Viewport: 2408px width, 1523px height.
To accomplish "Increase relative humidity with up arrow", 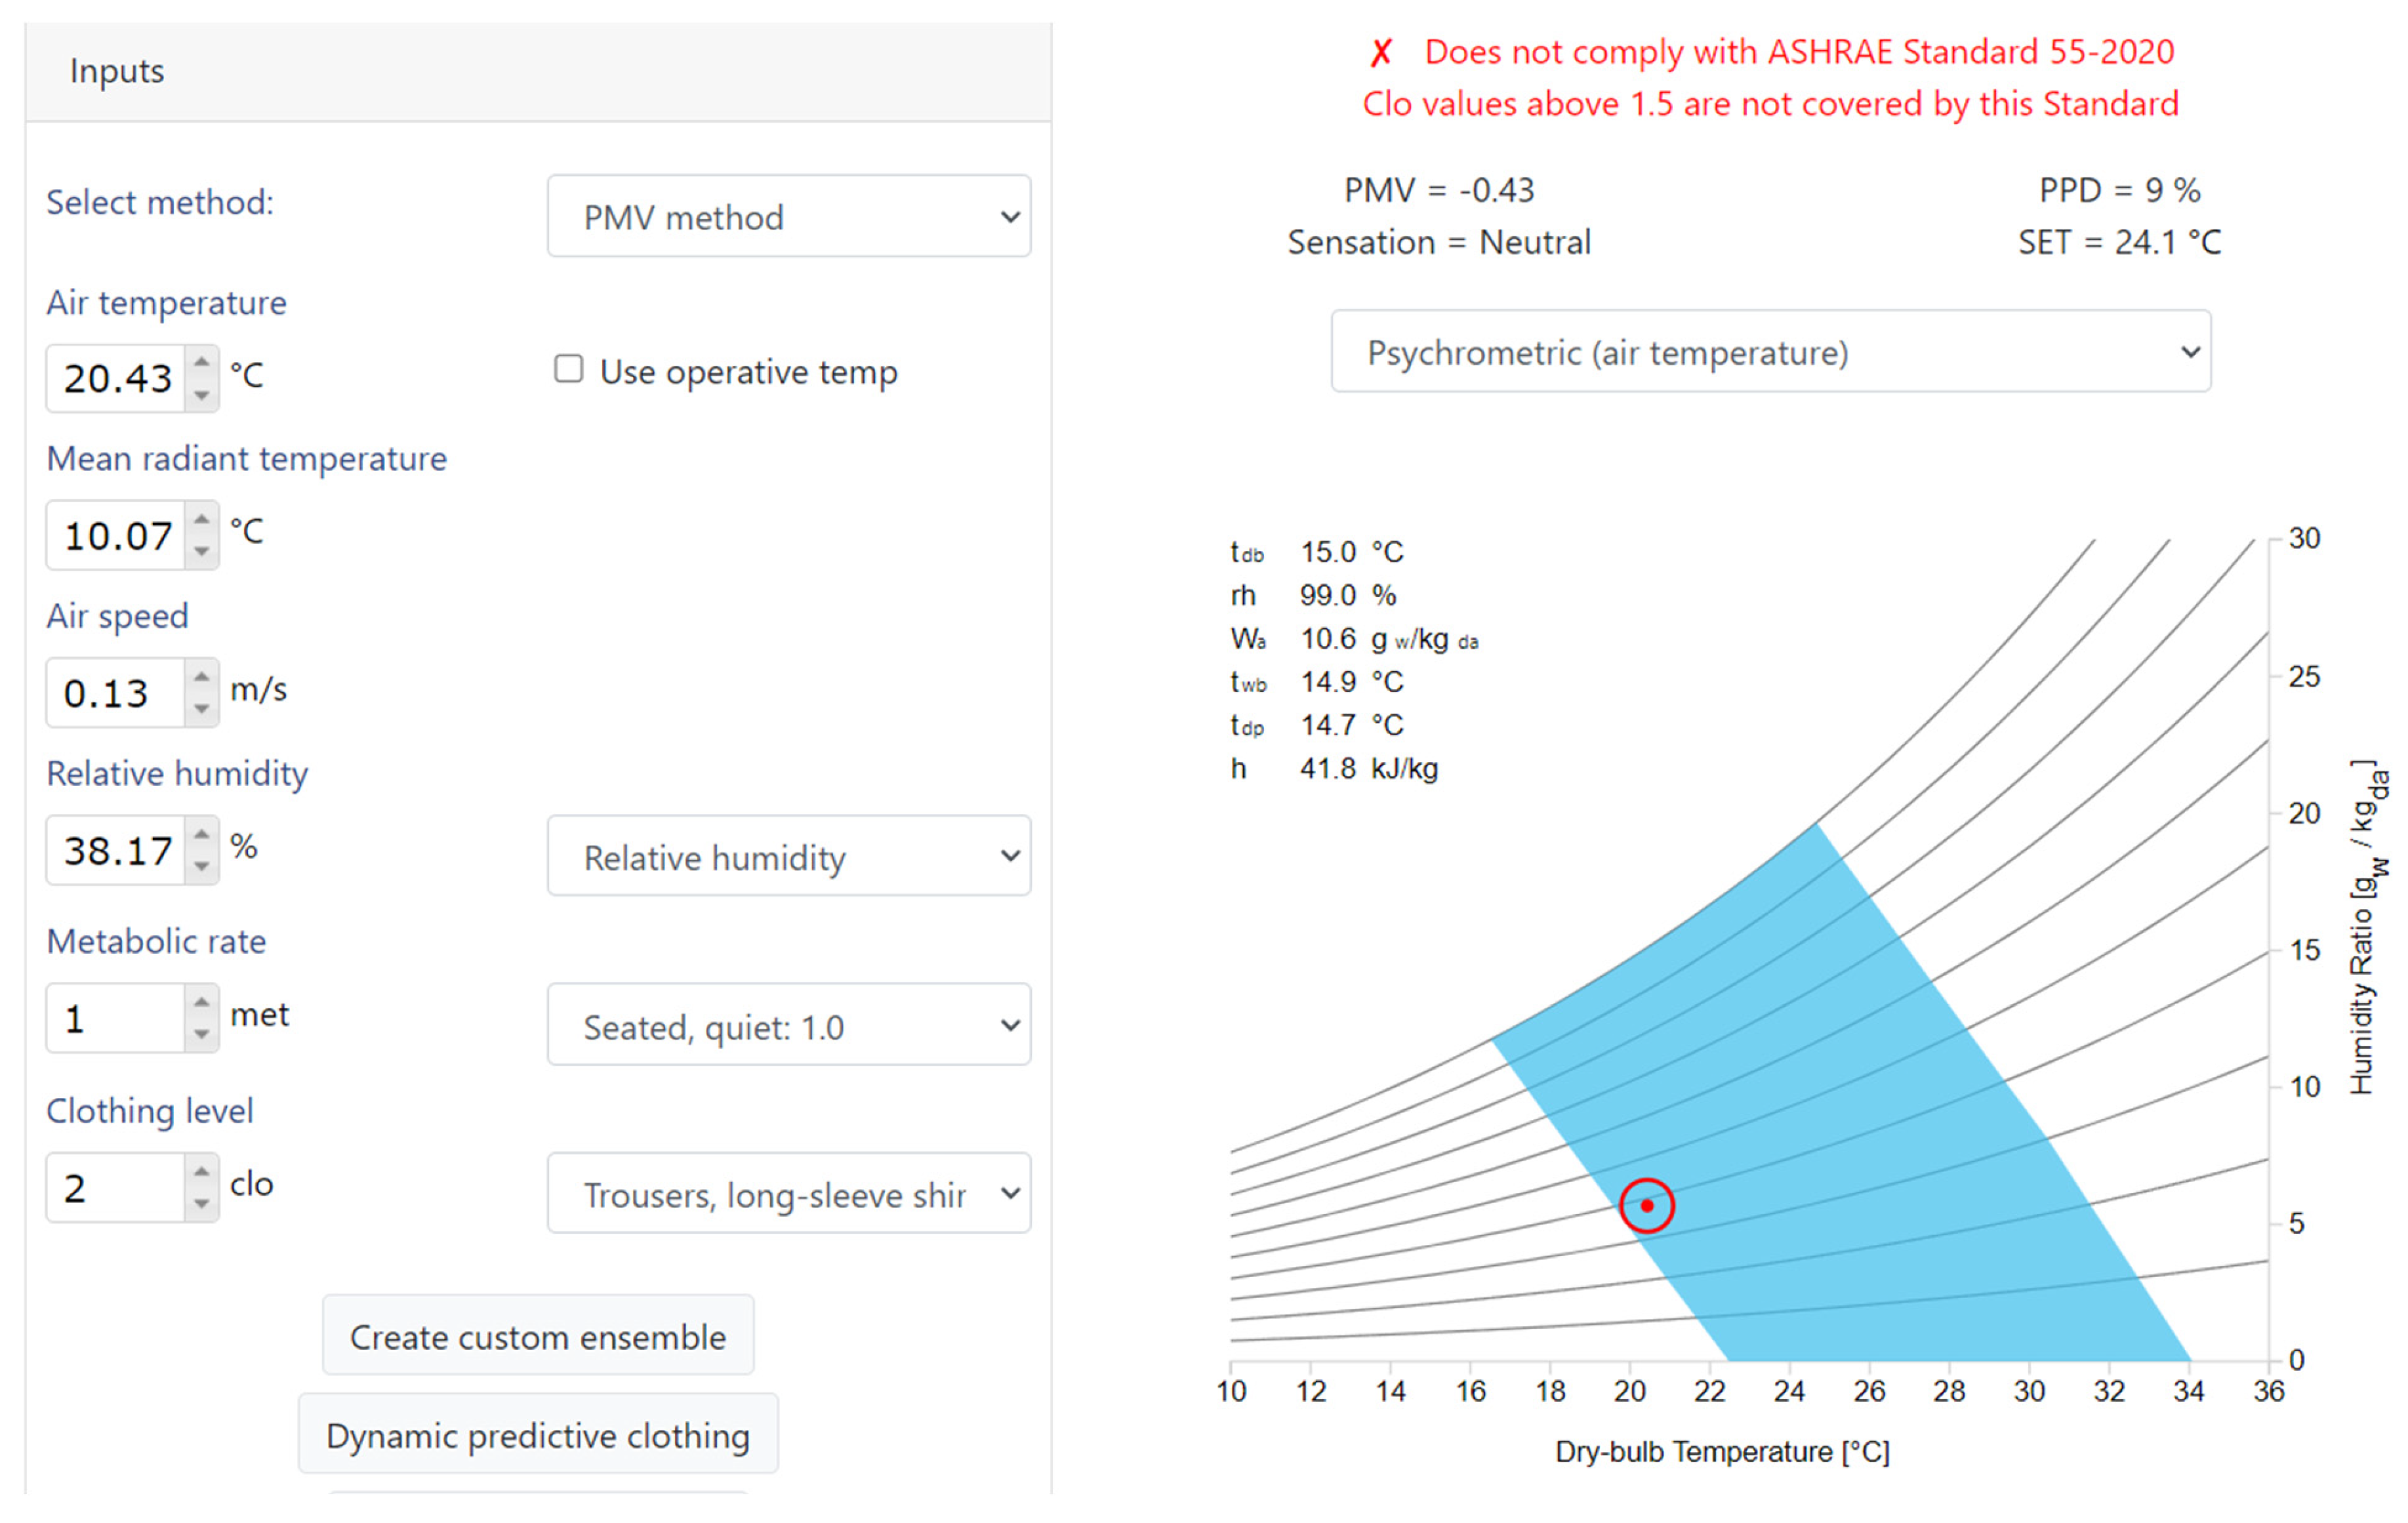I will (202, 833).
